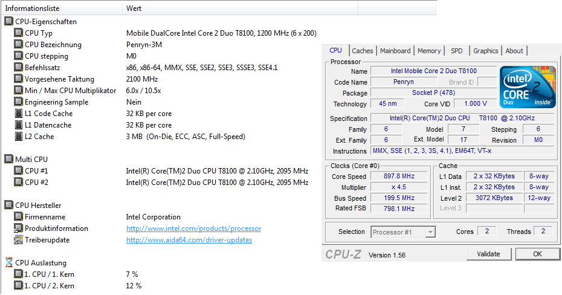Click the Multi CPU section icon
562x295 pixels.
point(8,159)
